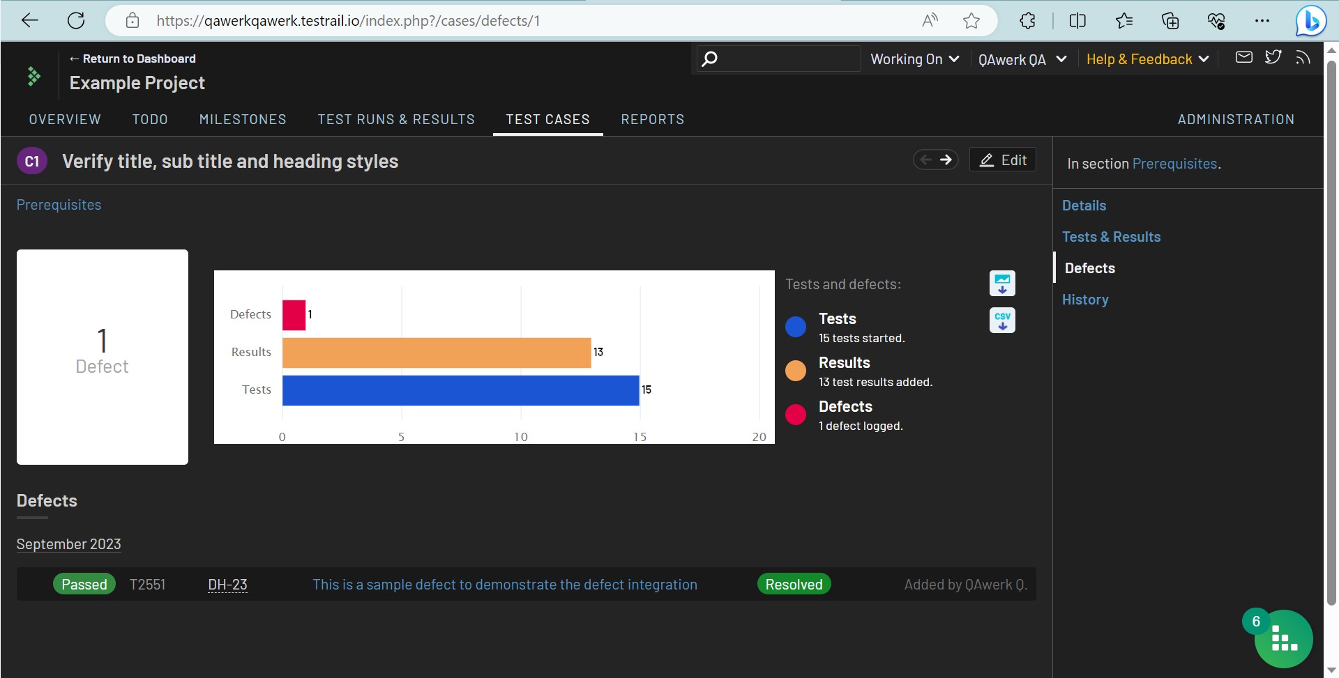Open browser extensions puzzle icon
Viewport: 1339px width, 678px height.
[x=1027, y=21]
